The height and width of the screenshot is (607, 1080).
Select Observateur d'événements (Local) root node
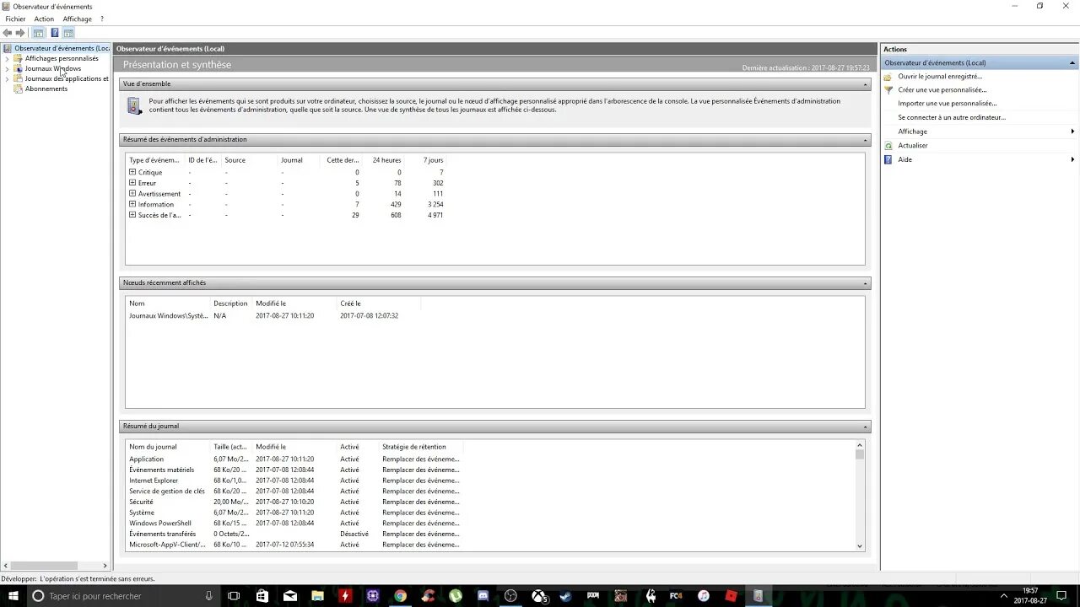pos(62,48)
